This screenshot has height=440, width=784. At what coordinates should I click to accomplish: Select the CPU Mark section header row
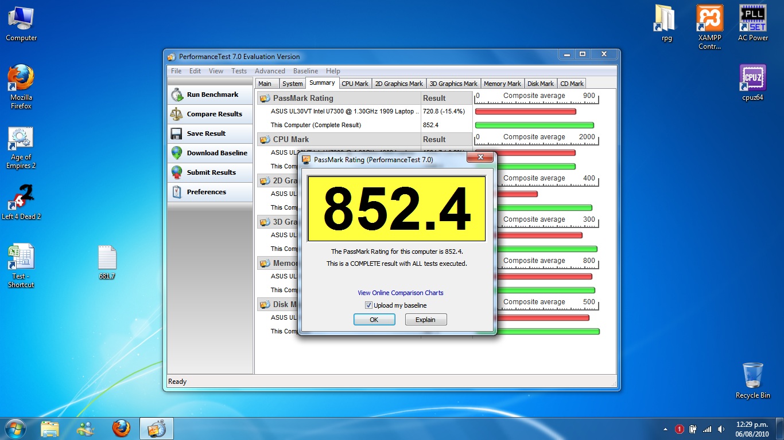click(x=339, y=139)
